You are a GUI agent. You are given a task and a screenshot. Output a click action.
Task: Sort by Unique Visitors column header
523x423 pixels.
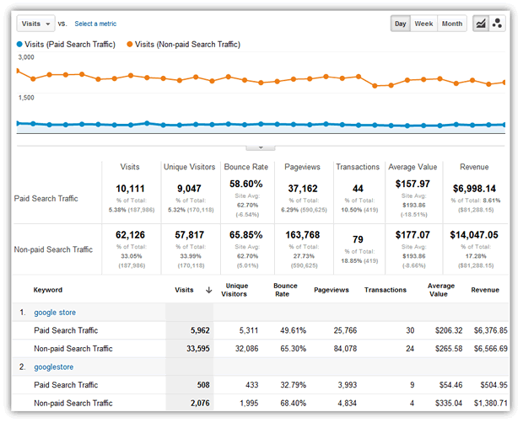(235, 290)
